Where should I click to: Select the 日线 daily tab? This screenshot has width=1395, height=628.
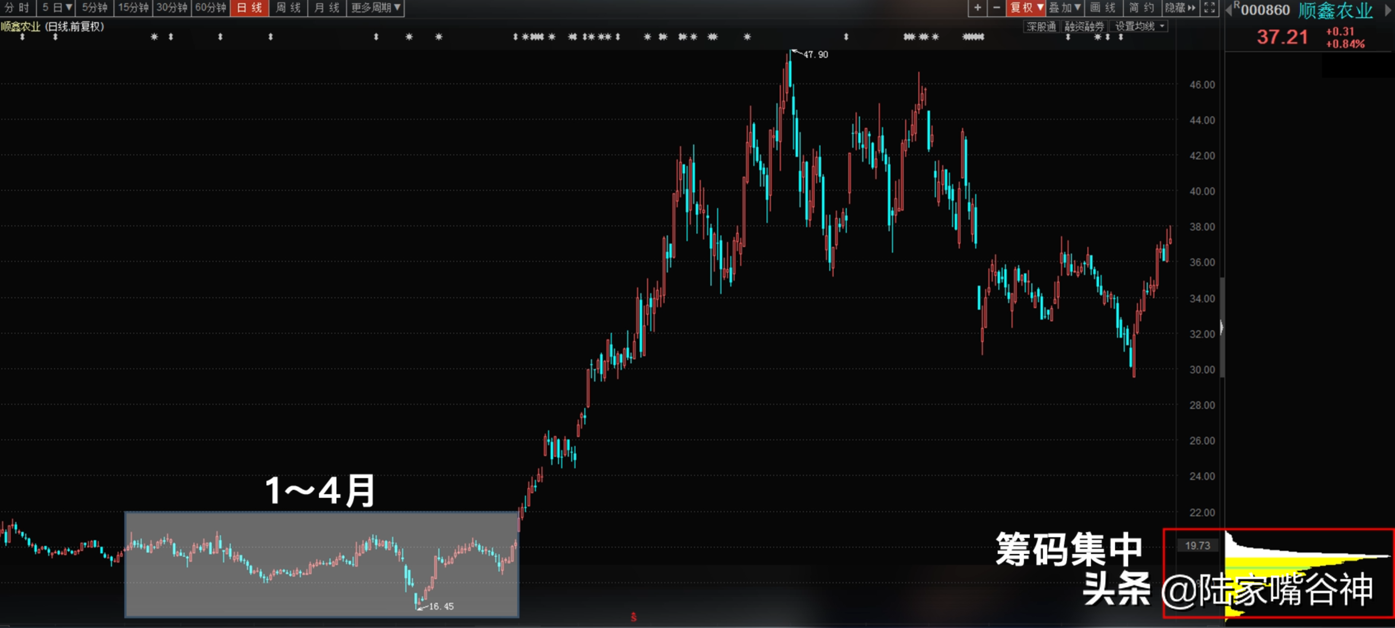pyautogui.click(x=250, y=8)
